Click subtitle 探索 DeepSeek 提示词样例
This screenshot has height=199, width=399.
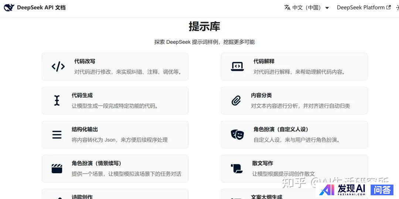point(204,42)
